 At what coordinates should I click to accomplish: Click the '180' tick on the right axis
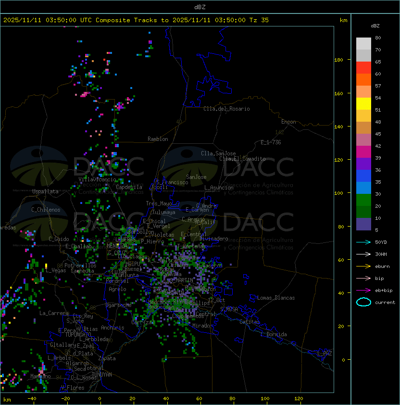click(338, 60)
